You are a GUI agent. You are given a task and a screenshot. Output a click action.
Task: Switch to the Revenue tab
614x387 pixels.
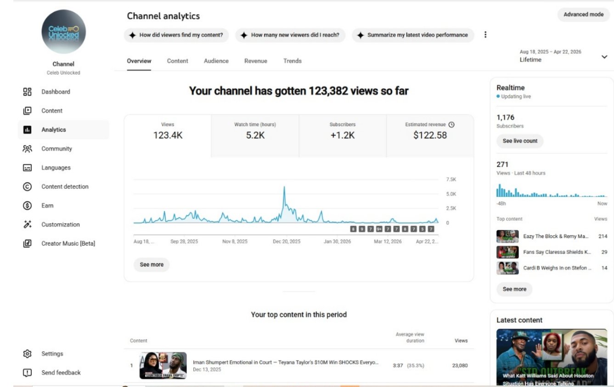pyautogui.click(x=256, y=61)
